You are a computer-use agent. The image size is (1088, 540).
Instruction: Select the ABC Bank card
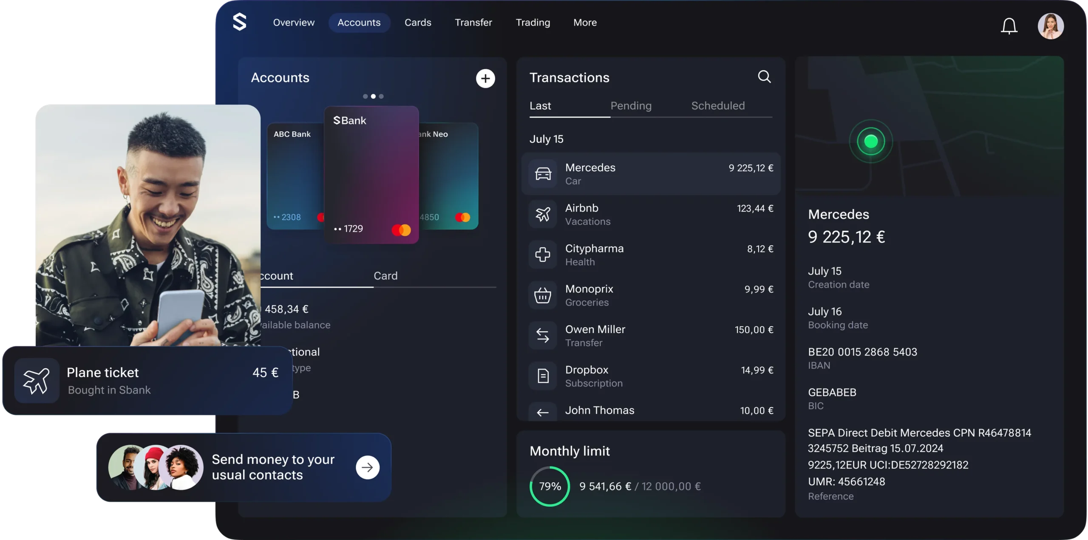click(294, 176)
